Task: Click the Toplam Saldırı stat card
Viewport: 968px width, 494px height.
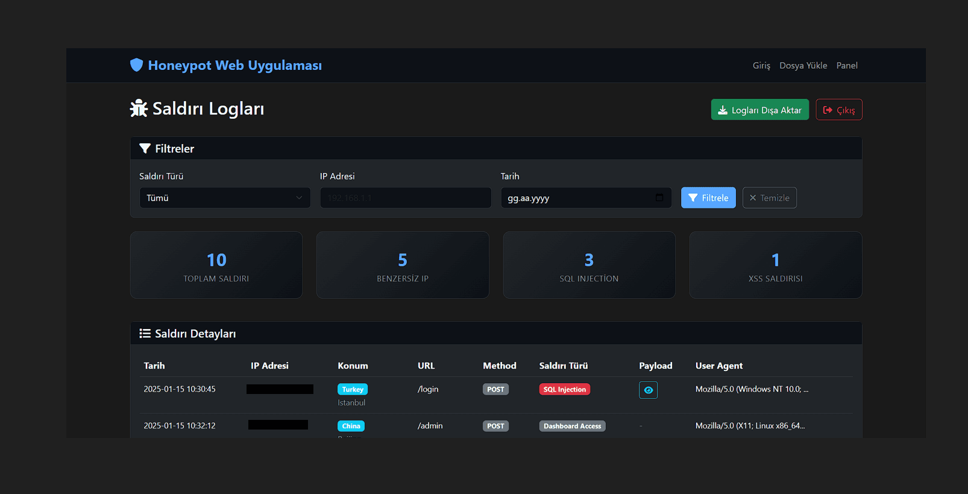Action: click(x=216, y=265)
